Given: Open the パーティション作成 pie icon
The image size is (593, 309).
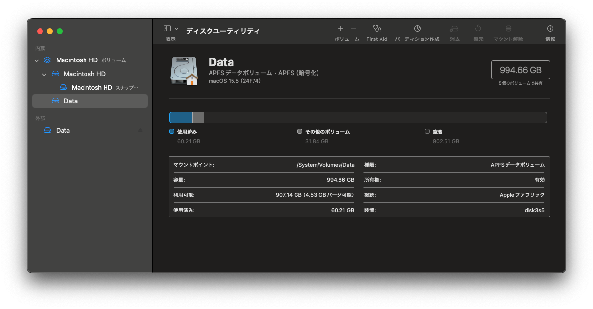Looking at the screenshot, I should click(x=417, y=29).
